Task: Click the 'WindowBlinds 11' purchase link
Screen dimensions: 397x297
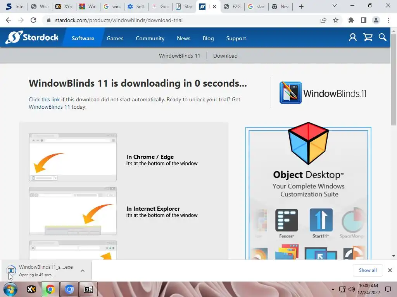Action: click(49, 107)
